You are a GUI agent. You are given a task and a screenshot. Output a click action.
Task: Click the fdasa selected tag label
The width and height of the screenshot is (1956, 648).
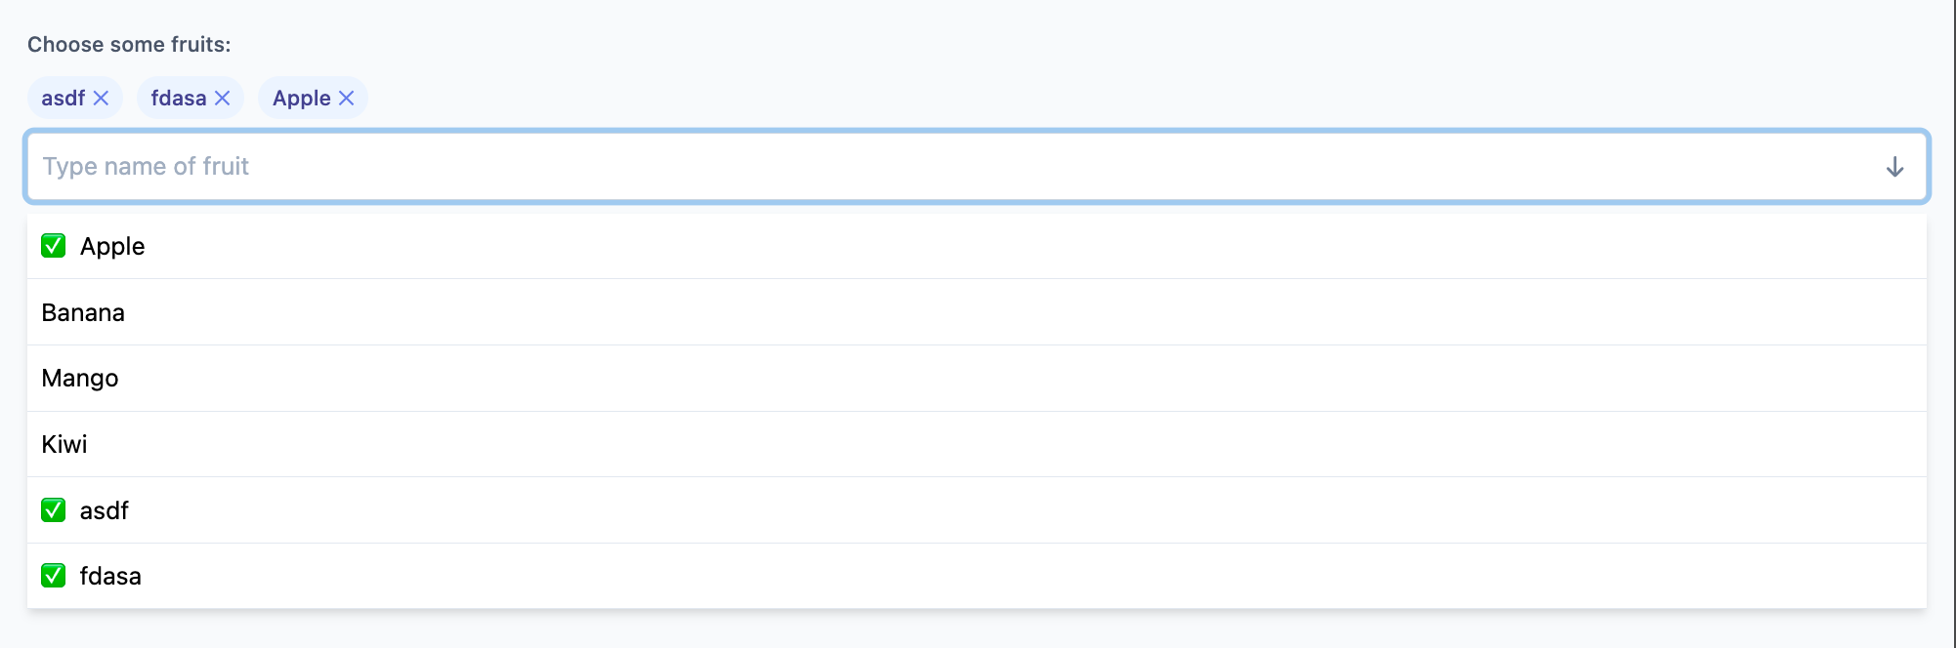point(179,98)
